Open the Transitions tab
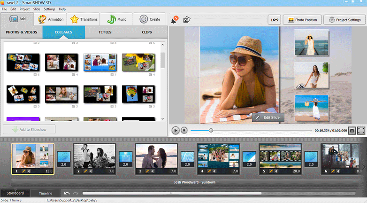The image size is (367, 203). click(84, 19)
